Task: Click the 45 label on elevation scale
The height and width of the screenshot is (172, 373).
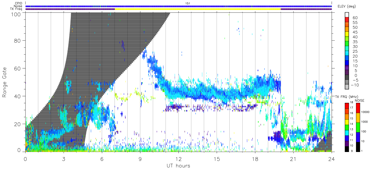Action: coord(355,32)
